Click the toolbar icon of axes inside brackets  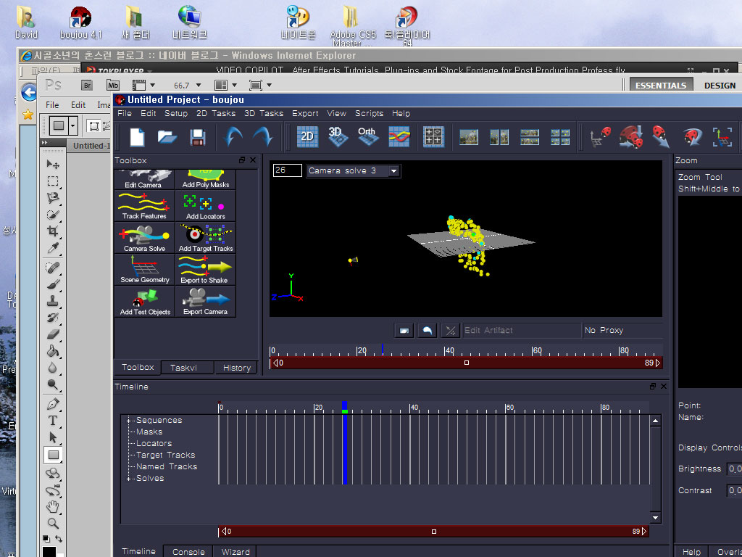[722, 137]
